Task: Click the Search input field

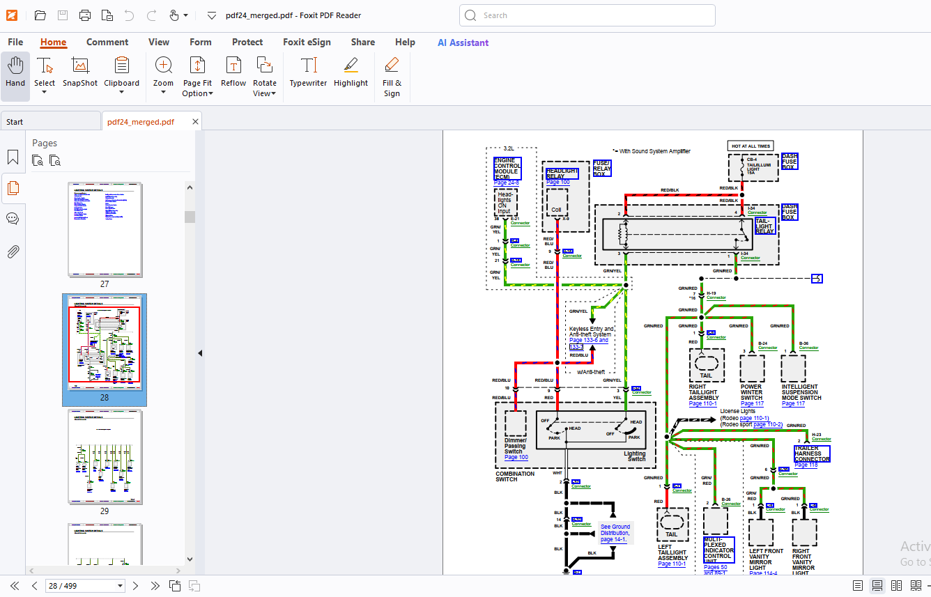Action: [587, 15]
